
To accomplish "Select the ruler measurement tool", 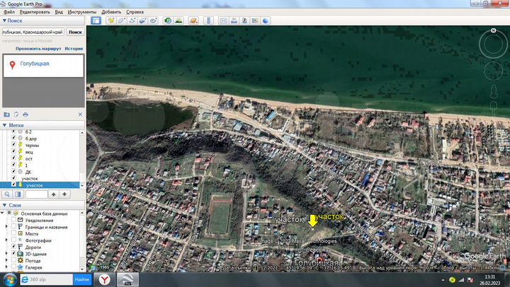I will (x=210, y=20).
